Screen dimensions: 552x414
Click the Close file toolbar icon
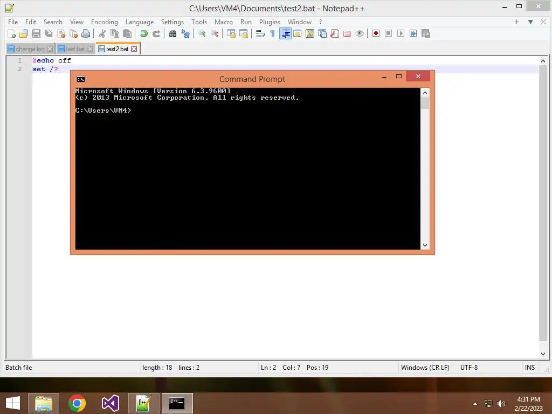point(61,33)
